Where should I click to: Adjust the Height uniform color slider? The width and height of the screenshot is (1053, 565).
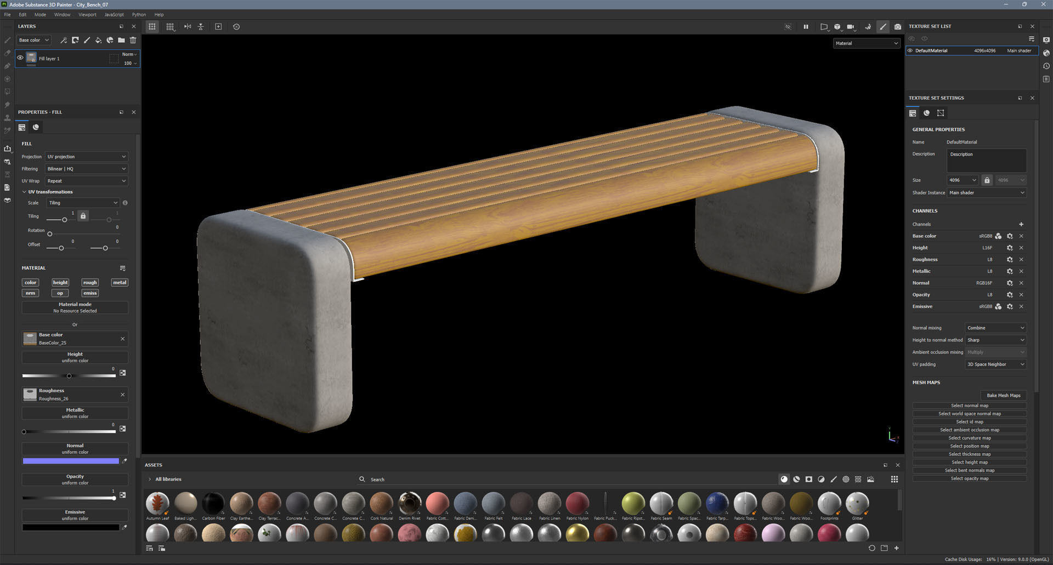tap(69, 376)
